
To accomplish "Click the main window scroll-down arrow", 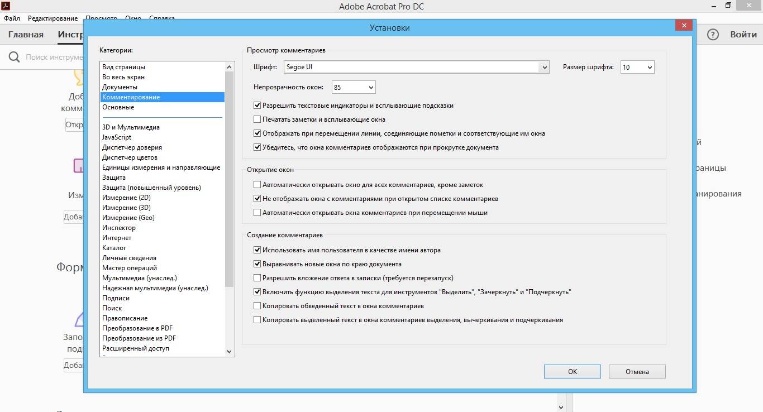I will tap(562, 407).
